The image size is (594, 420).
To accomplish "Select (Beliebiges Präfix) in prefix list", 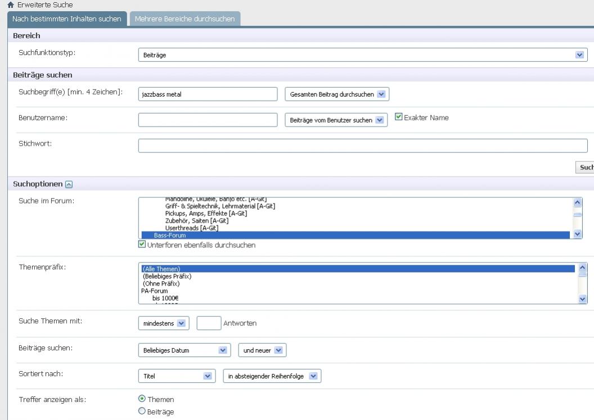I will click(x=167, y=276).
